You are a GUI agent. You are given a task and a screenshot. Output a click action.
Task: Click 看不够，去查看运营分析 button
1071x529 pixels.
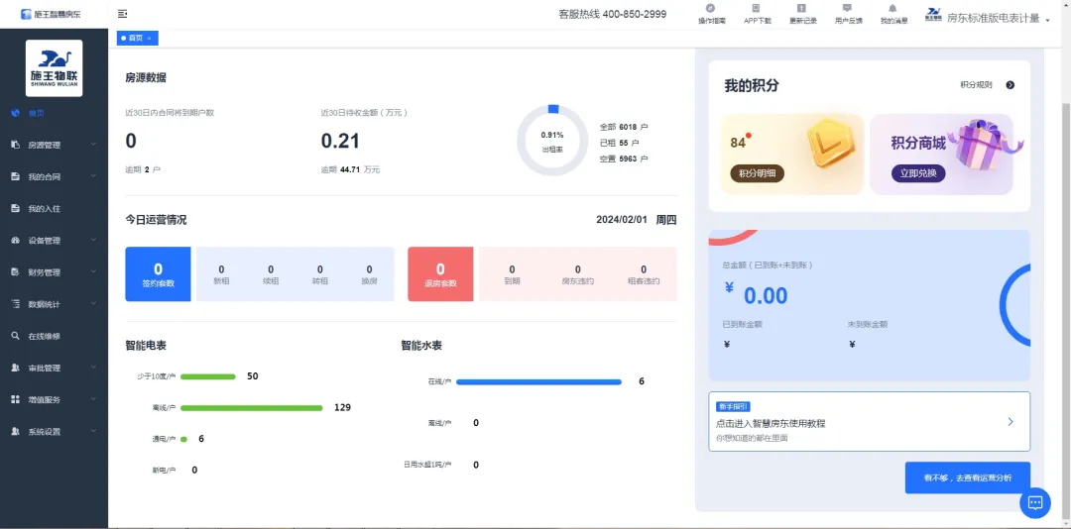pos(967,477)
